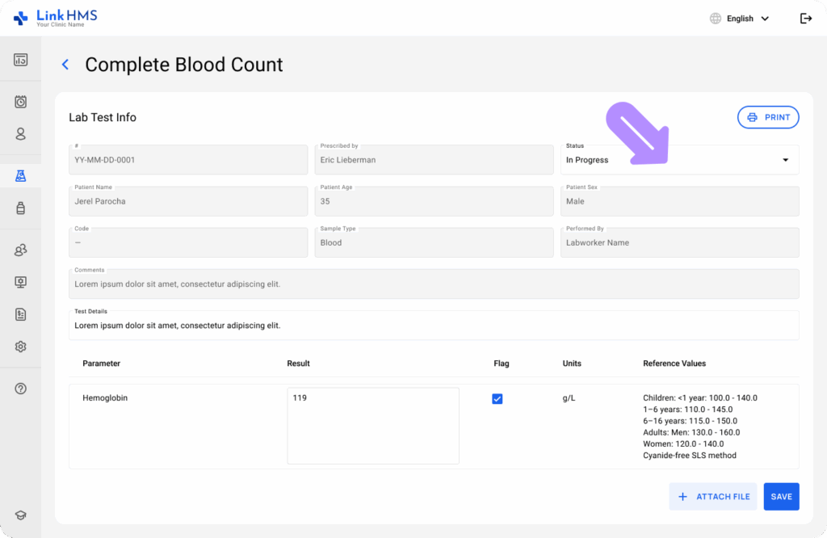Select the lab tests flask icon
Screen dimensions: 827x538
[20, 175]
